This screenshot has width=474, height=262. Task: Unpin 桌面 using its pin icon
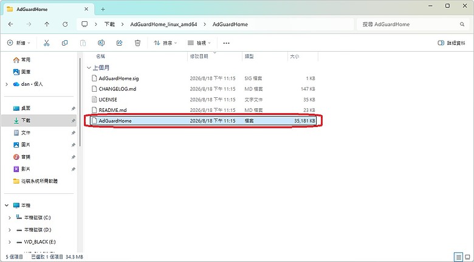pyautogui.click(x=73, y=108)
